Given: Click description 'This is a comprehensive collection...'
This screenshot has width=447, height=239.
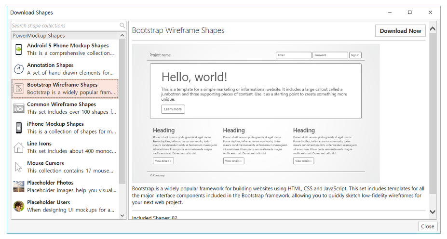Looking at the screenshot, I should tap(70, 53).
